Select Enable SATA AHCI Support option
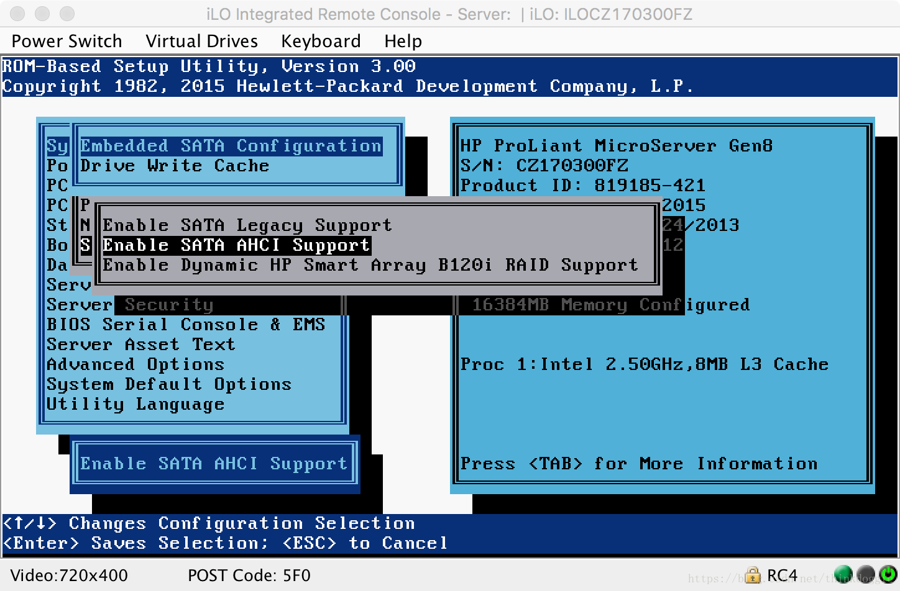This screenshot has height=591, width=900. (x=236, y=245)
